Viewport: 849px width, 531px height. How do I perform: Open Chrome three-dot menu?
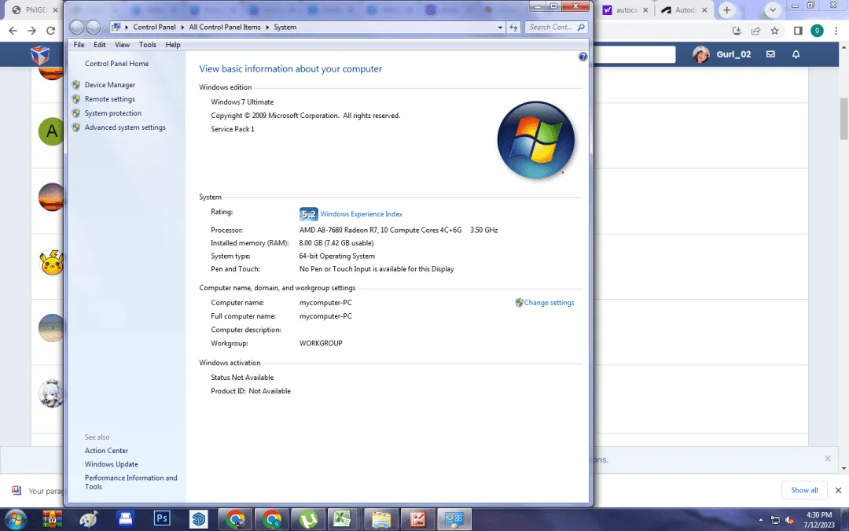[x=836, y=31]
